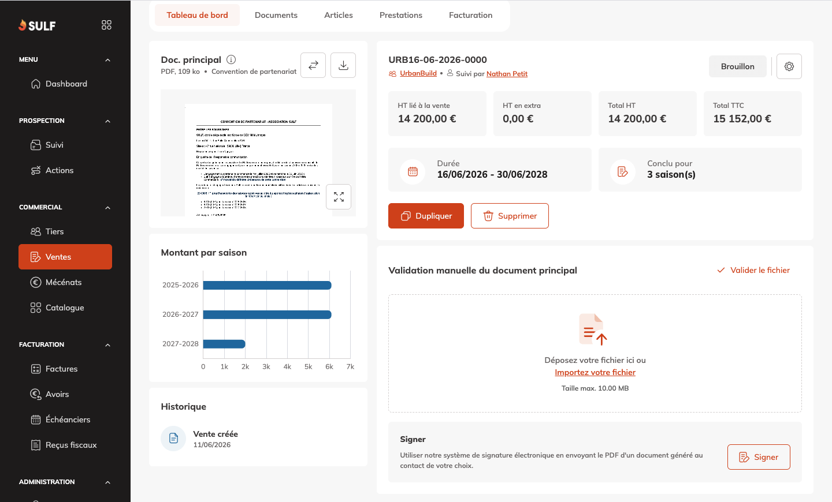Click the Valider le fichier action
Screen dimensions: 832x502
(753, 270)
